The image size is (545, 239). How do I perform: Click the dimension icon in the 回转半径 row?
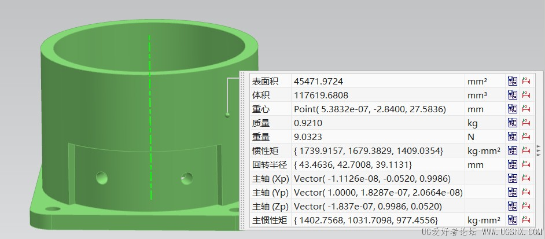tap(526, 164)
